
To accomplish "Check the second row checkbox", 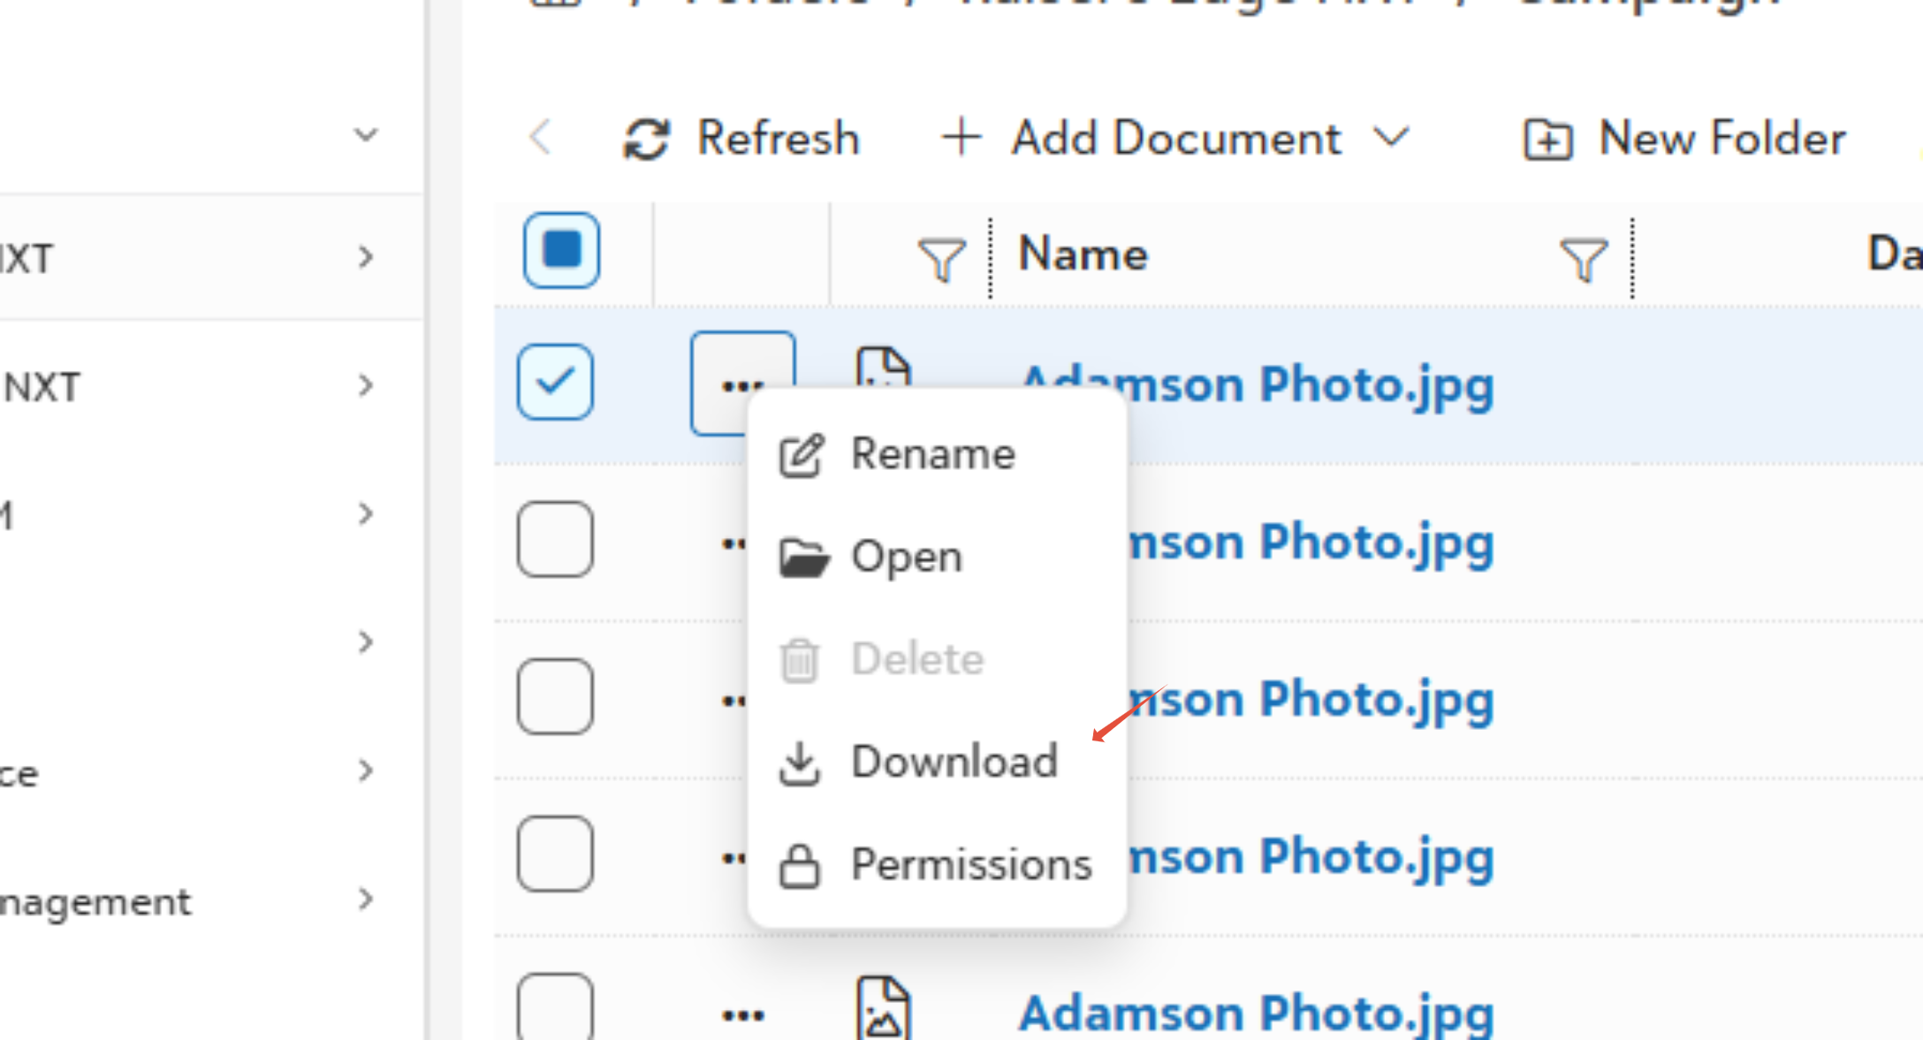I will (555, 539).
